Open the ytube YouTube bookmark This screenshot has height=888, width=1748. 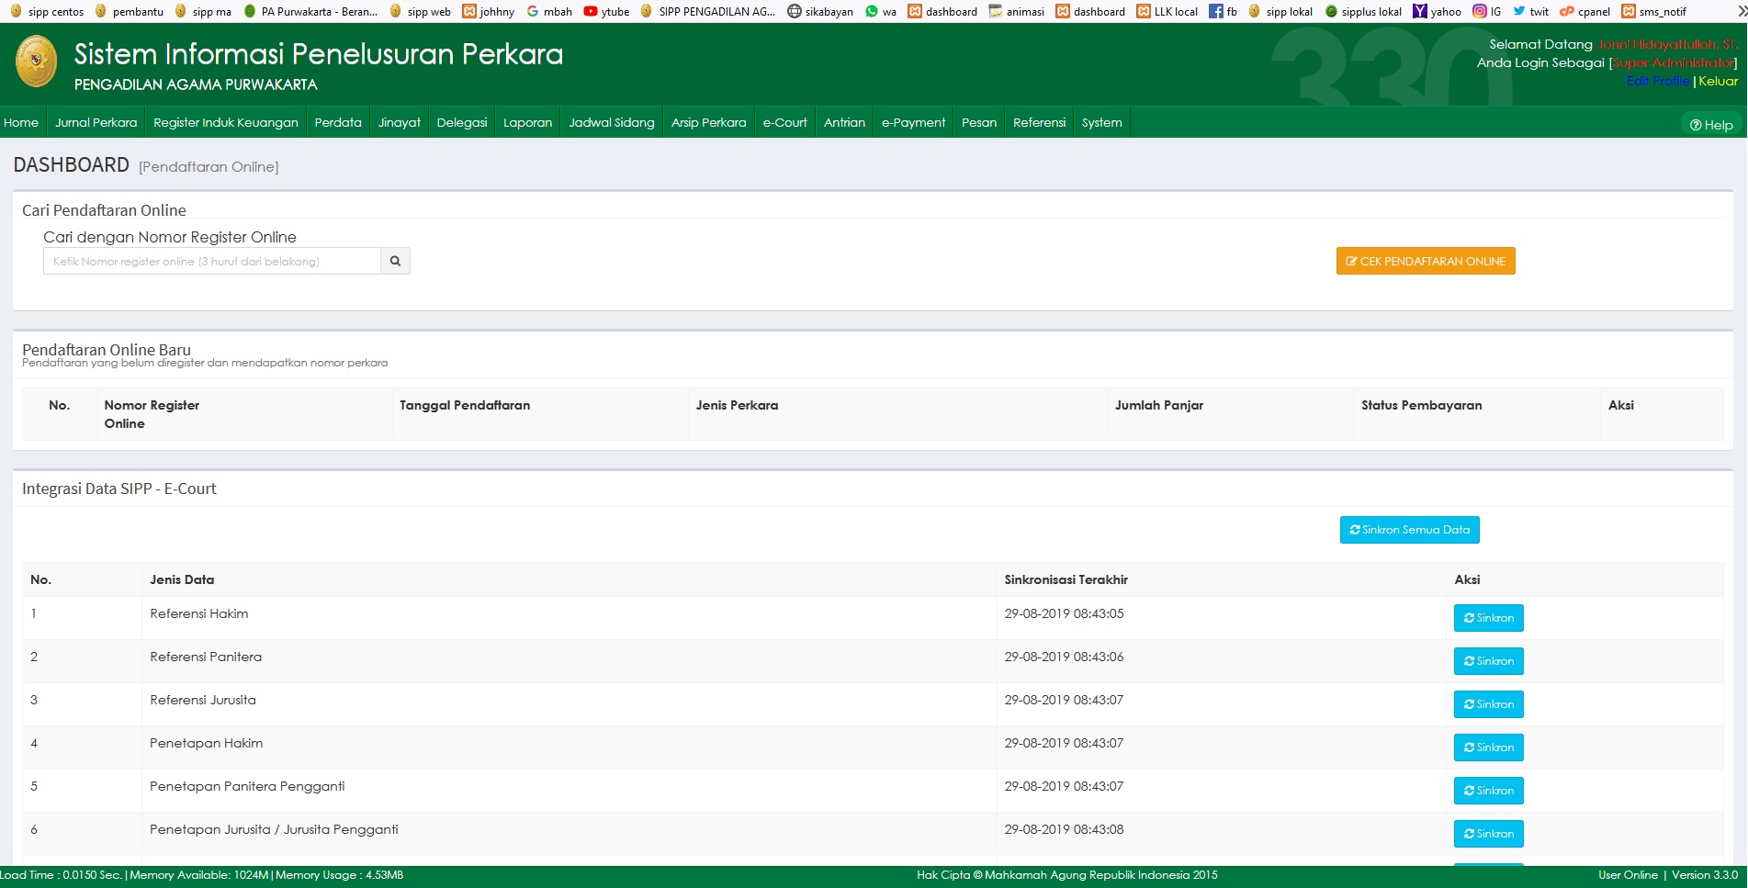(x=606, y=11)
